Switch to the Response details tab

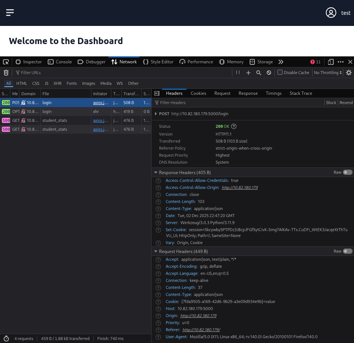248,93
